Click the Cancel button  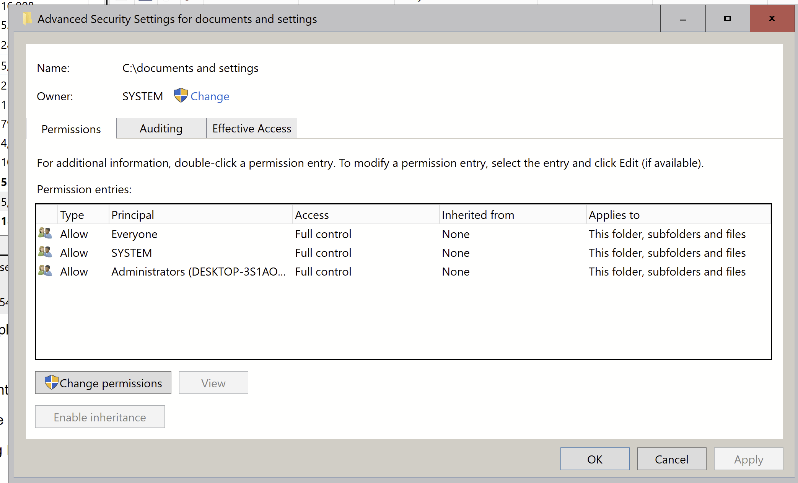coord(671,459)
